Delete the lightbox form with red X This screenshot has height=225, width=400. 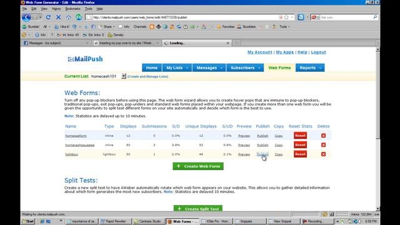pyautogui.click(x=324, y=154)
